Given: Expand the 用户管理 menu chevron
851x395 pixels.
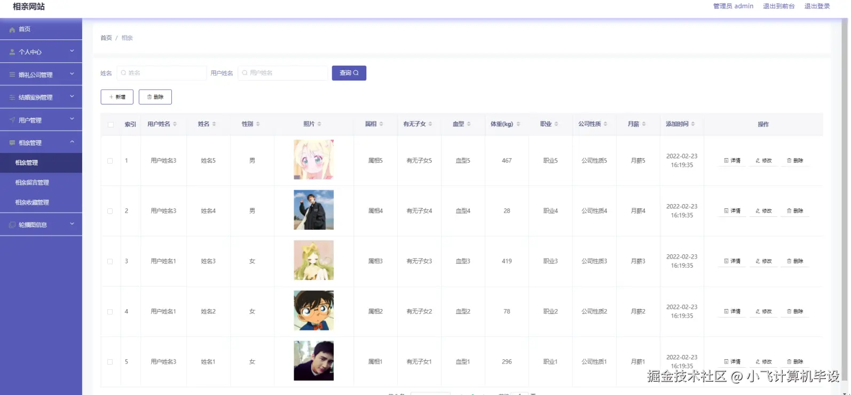Looking at the screenshot, I should coord(72,119).
